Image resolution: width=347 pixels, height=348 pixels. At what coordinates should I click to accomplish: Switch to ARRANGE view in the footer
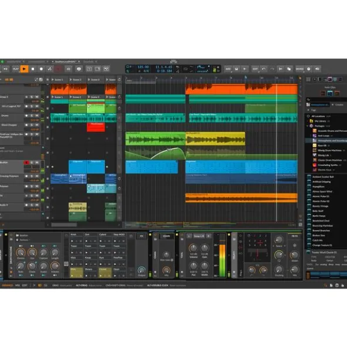(x=7, y=286)
